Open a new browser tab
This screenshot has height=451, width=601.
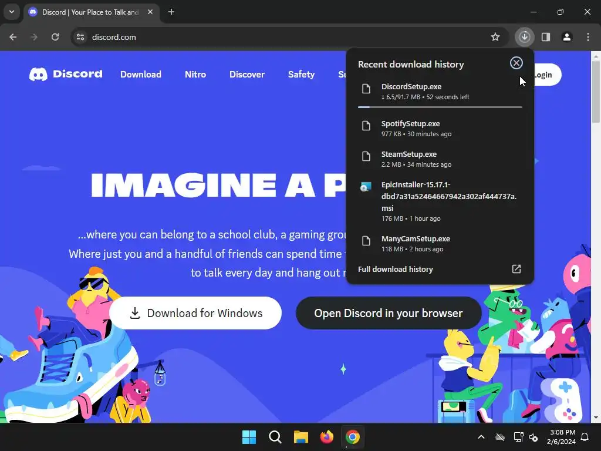point(171,12)
